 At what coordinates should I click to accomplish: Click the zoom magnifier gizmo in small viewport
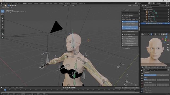click(168, 45)
